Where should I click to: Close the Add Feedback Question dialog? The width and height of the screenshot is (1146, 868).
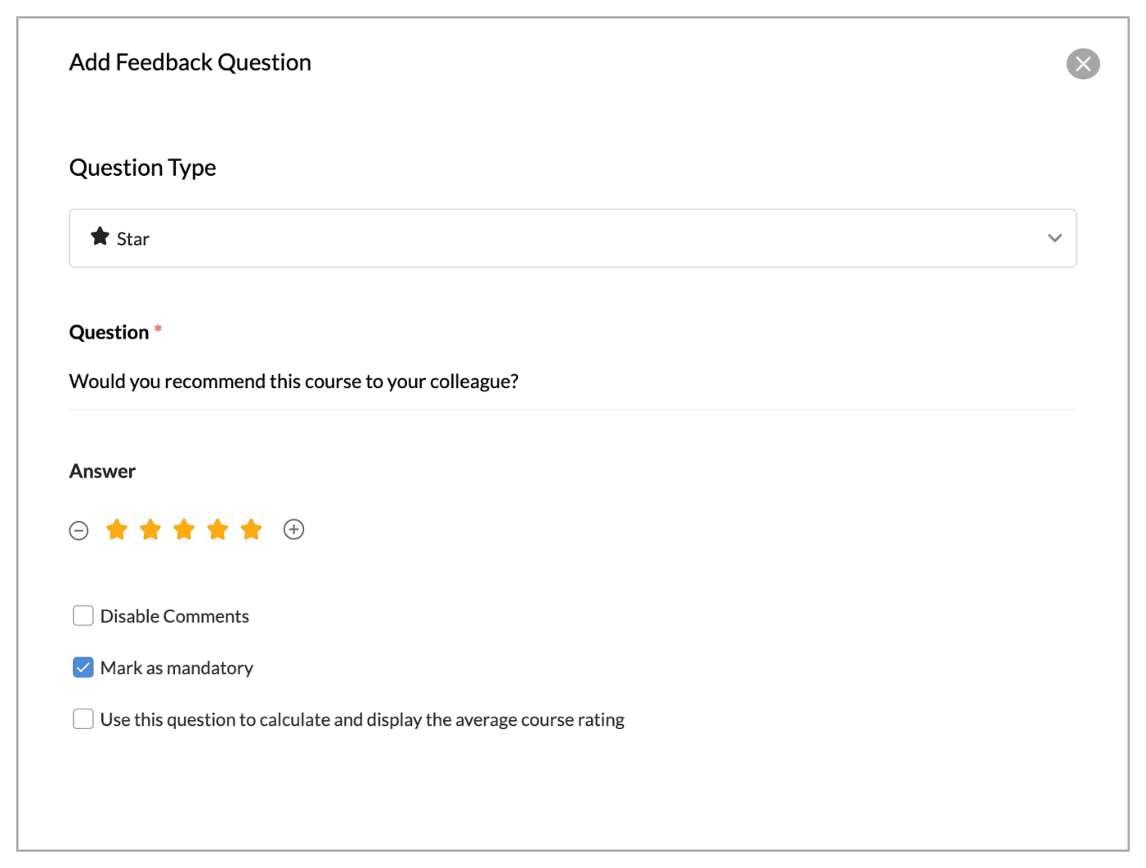point(1082,64)
